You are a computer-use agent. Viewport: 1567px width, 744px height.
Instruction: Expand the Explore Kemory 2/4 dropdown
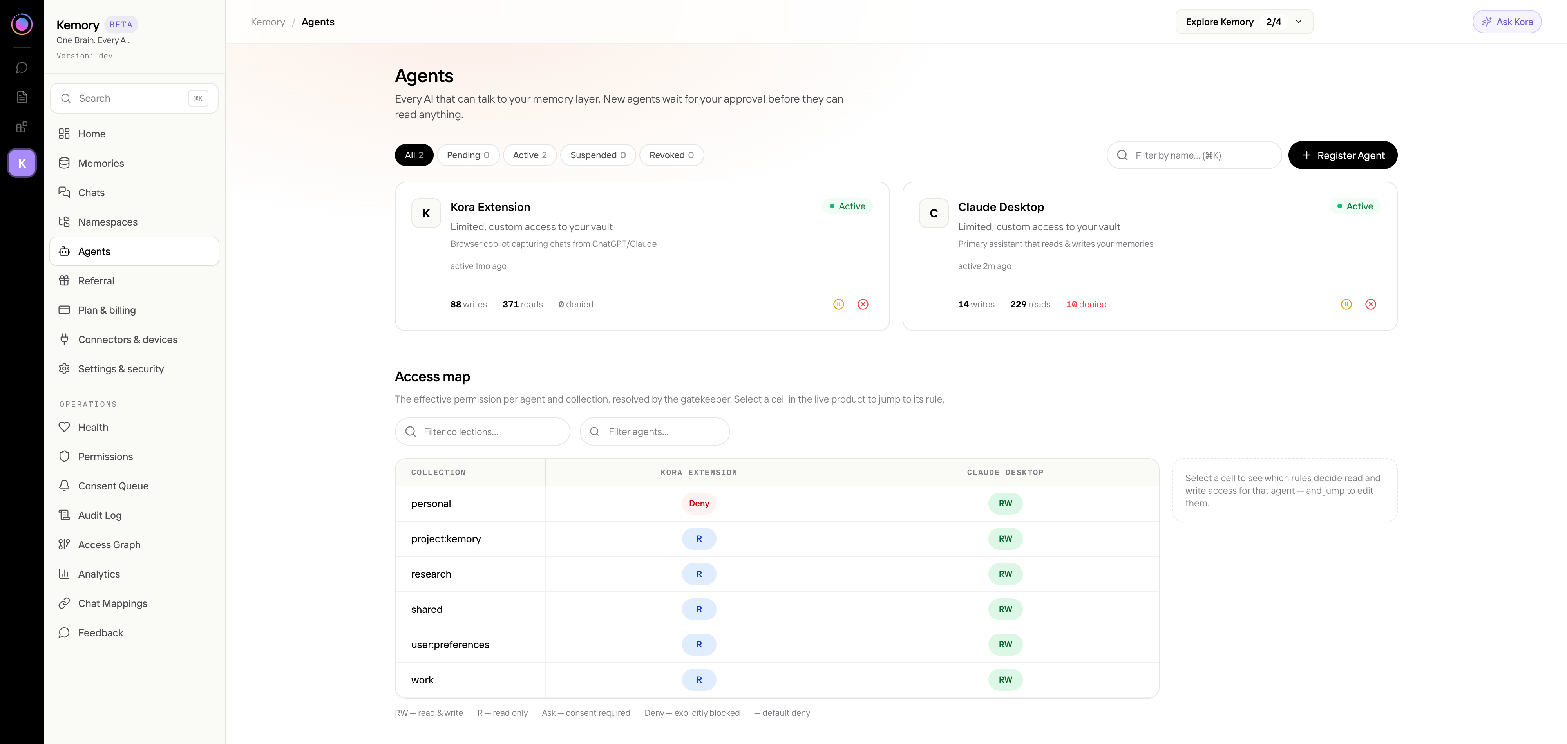tap(1244, 22)
